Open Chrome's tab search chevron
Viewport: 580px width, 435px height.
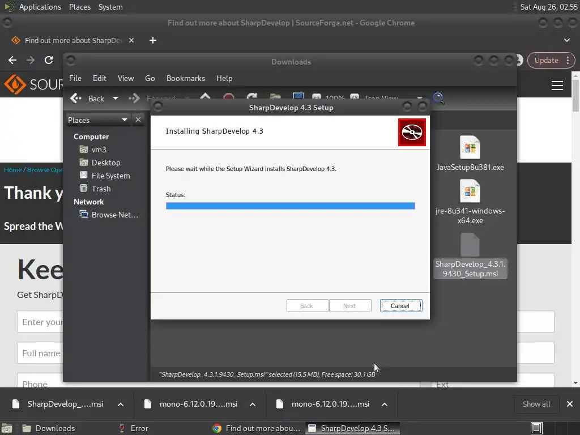(566, 40)
